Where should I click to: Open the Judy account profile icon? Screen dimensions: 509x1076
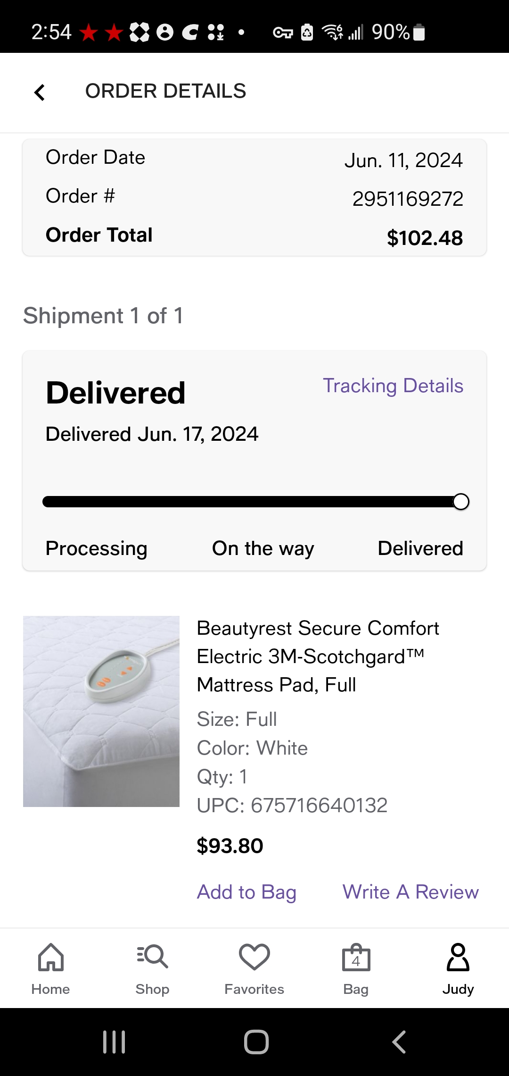click(458, 957)
